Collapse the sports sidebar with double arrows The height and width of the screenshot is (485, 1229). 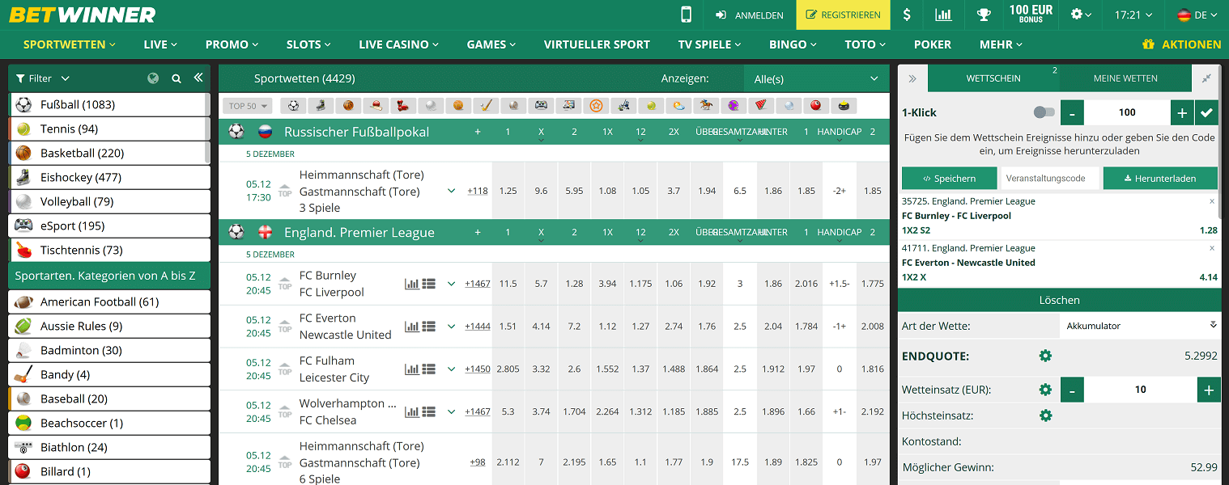click(x=198, y=78)
